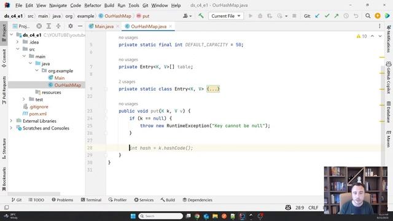
Task: Open the Build tool window
Action: 168,200
